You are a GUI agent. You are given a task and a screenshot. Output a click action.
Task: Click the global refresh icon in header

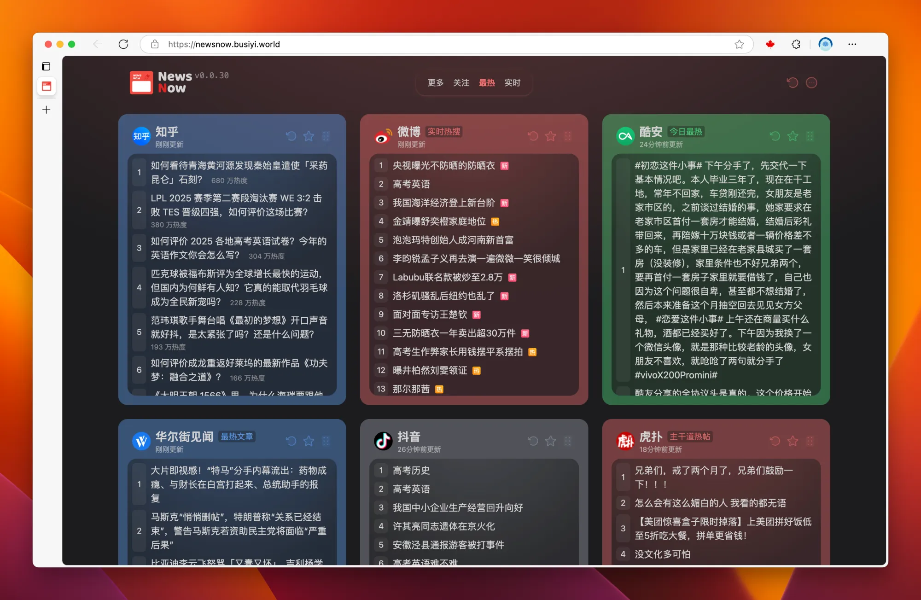(x=793, y=82)
